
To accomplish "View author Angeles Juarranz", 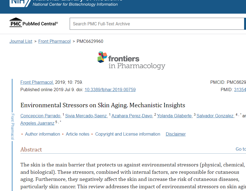I will [37, 123].
